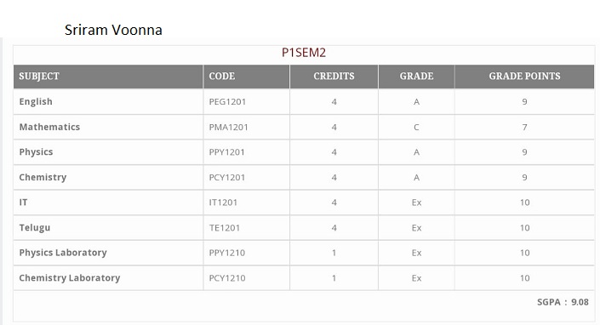Screen dimensions: 600x325
Task: Click the CREDITS column header
Action: (x=334, y=76)
